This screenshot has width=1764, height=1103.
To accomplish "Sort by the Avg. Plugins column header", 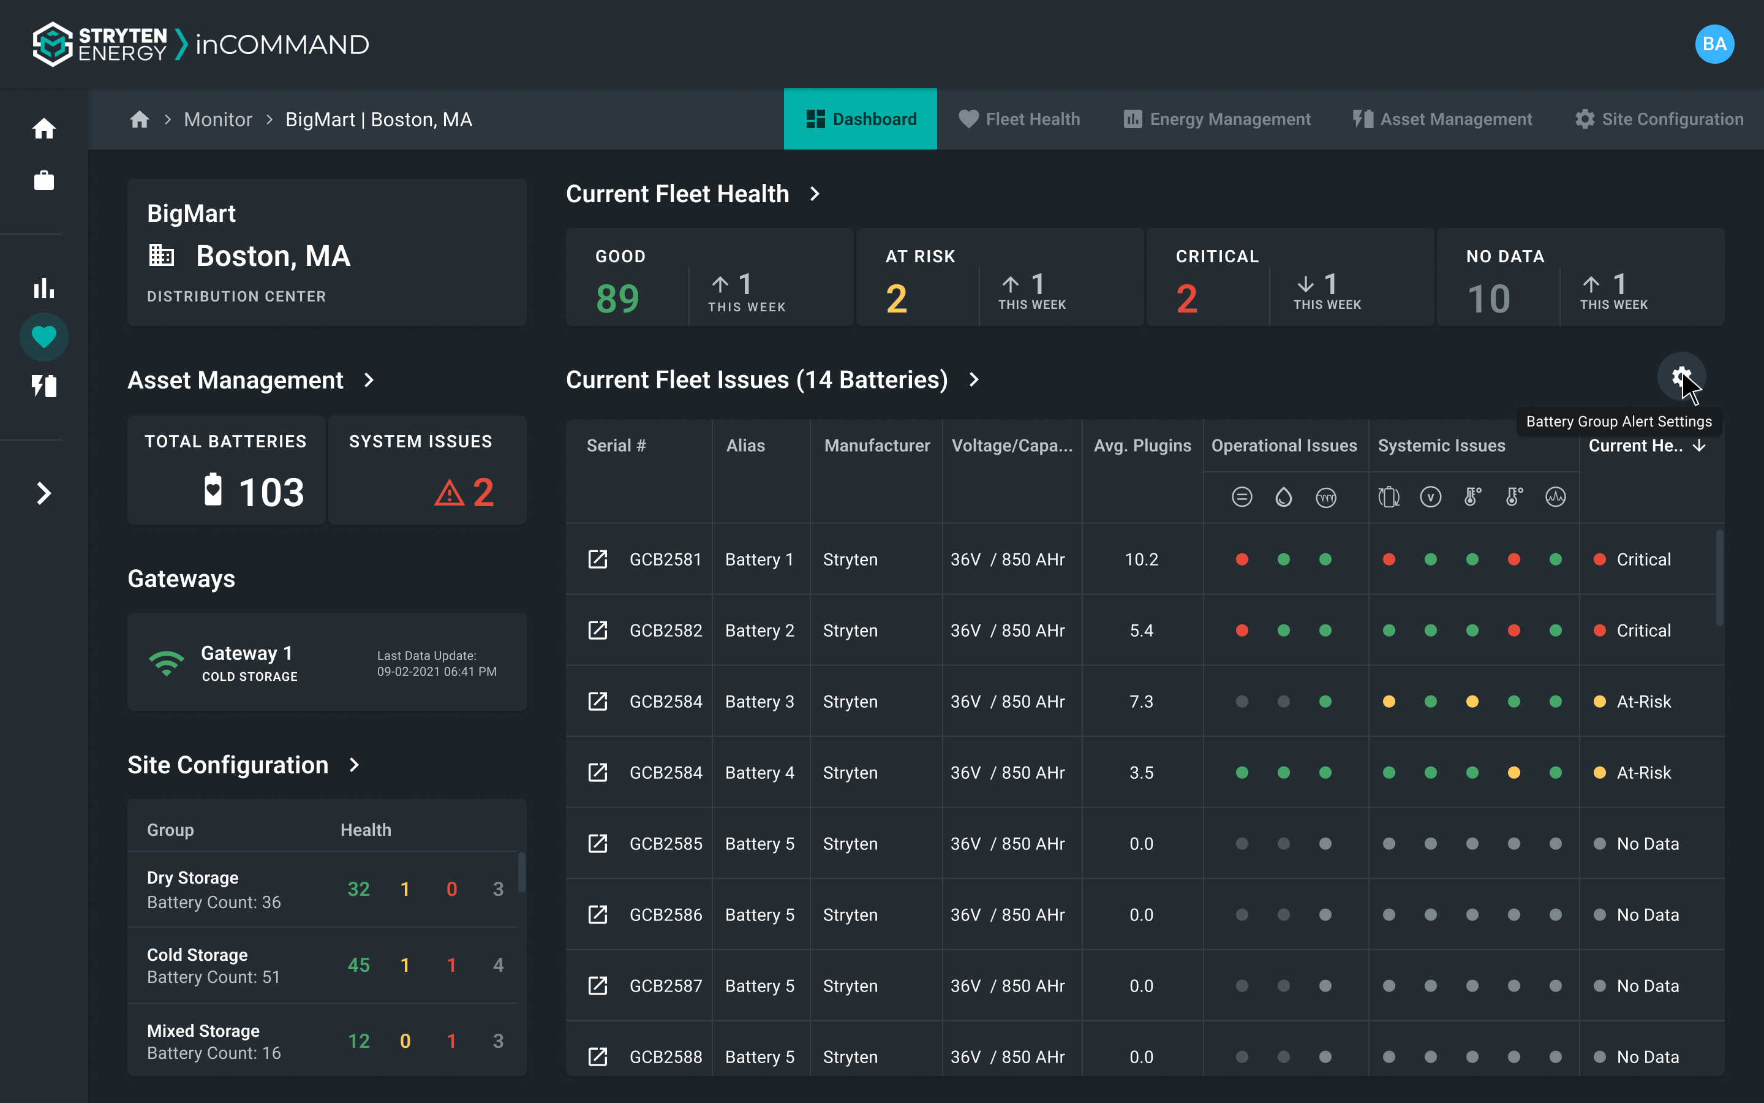I will 1142,445.
